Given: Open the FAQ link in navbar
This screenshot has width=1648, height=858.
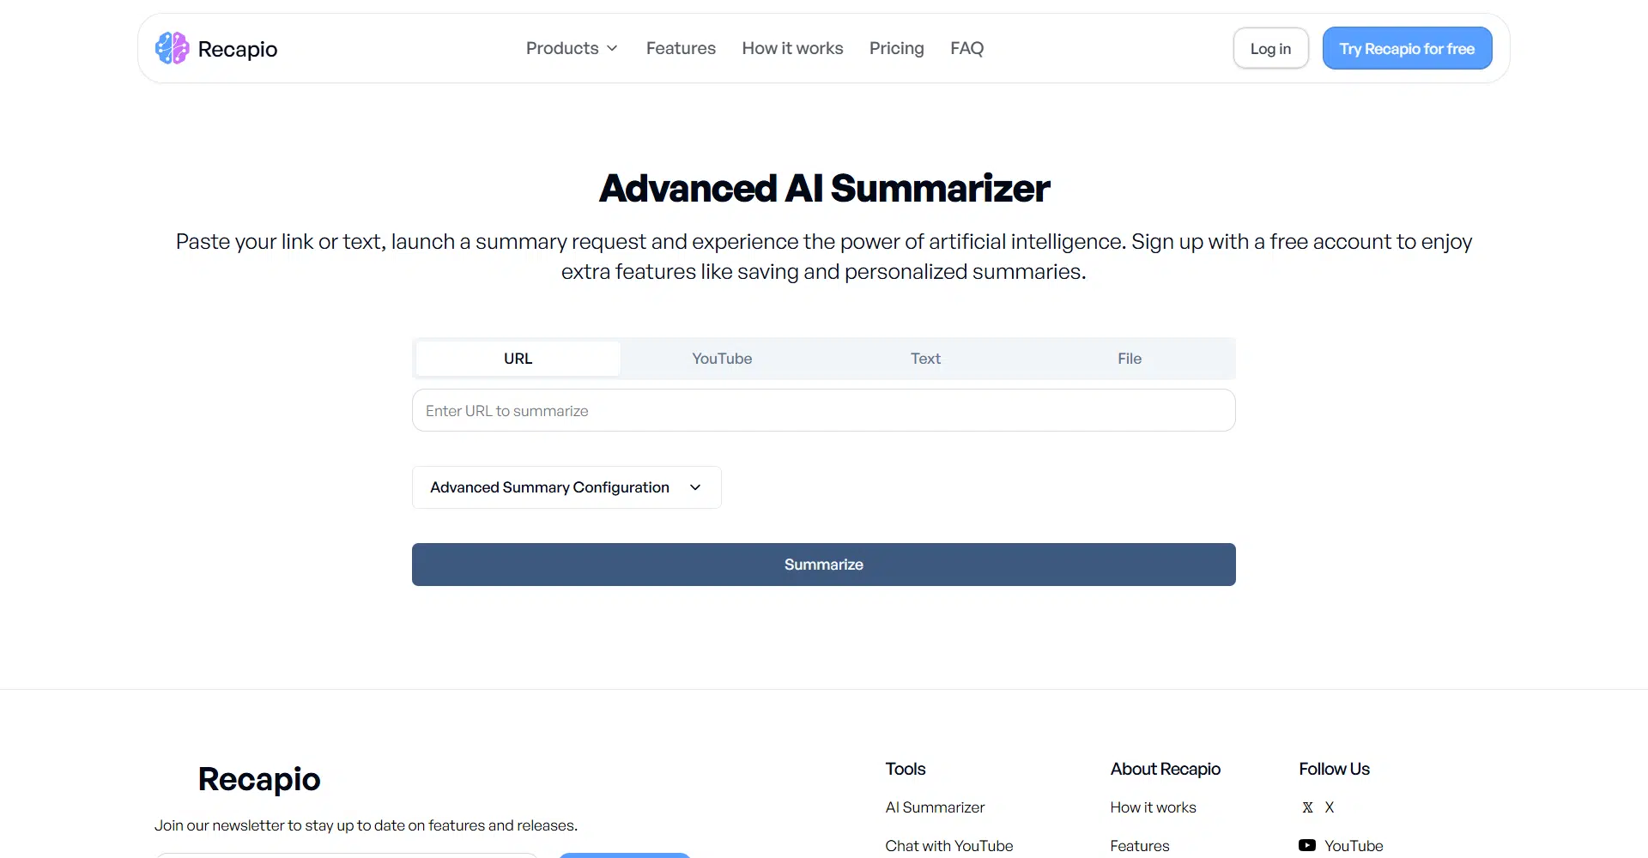Looking at the screenshot, I should (966, 49).
